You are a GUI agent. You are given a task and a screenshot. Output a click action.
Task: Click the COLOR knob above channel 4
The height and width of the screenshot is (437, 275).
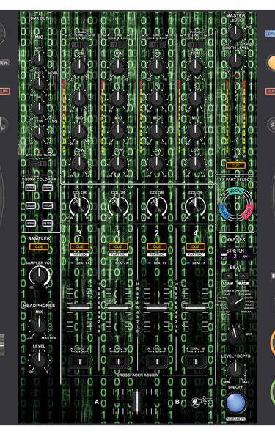pos(195,207)
